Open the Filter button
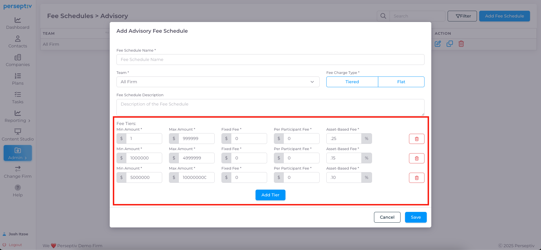The height and width of the screenshot is (250, 541). coord(462,16)
